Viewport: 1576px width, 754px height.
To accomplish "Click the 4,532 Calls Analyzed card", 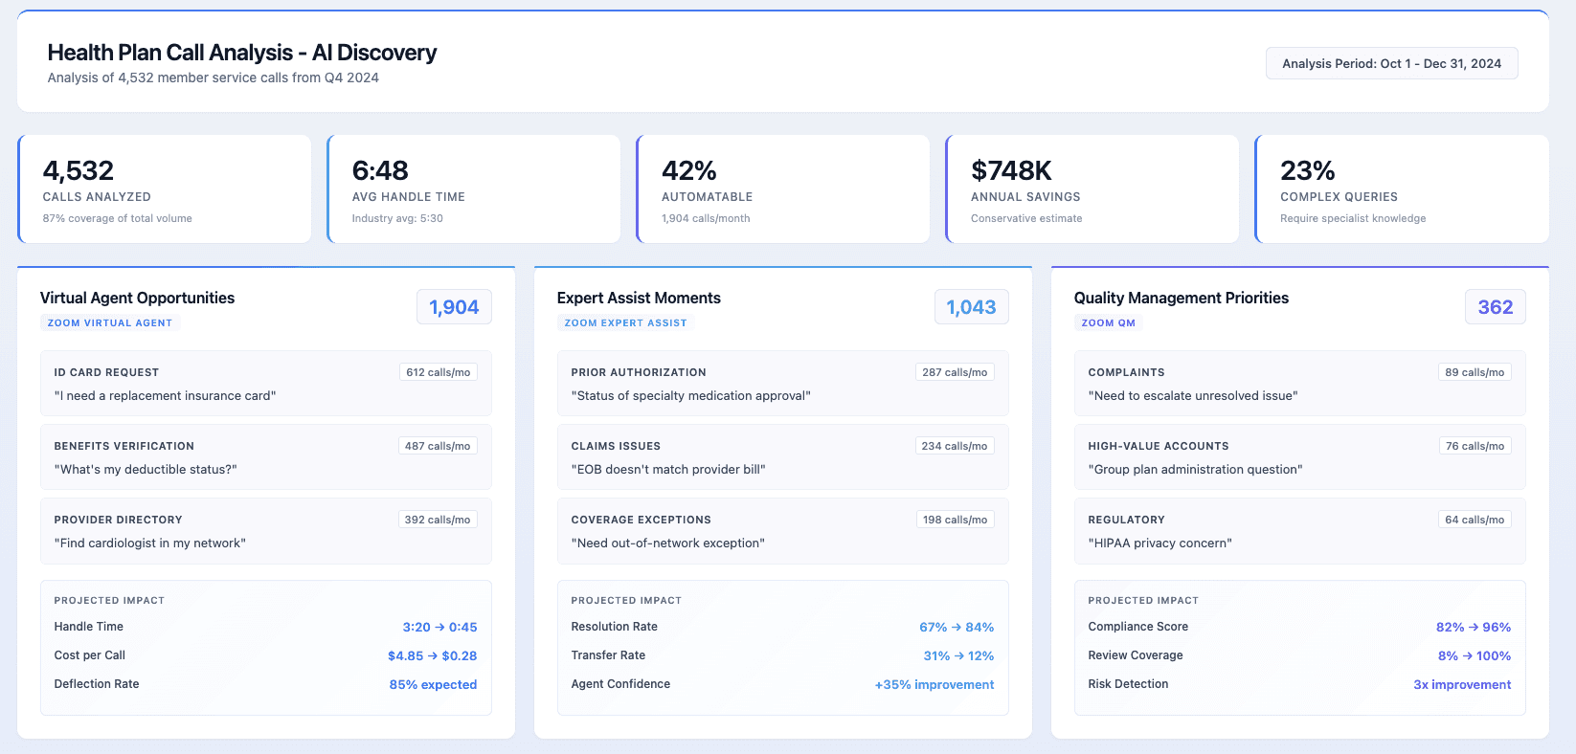I will click(x=165, y=188).
